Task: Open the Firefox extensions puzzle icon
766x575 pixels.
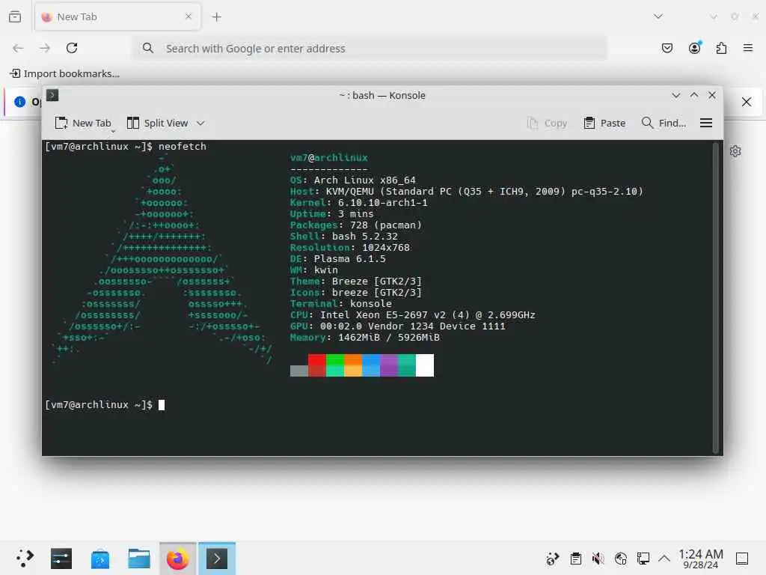Action: [721, 48]
